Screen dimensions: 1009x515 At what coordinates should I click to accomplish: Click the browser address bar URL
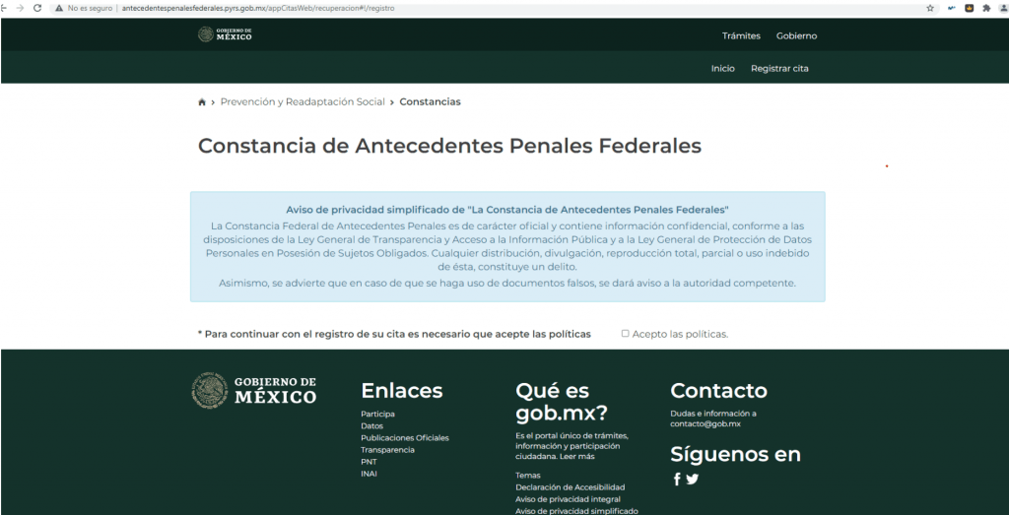pyautogui.click(x=258, y=8)
